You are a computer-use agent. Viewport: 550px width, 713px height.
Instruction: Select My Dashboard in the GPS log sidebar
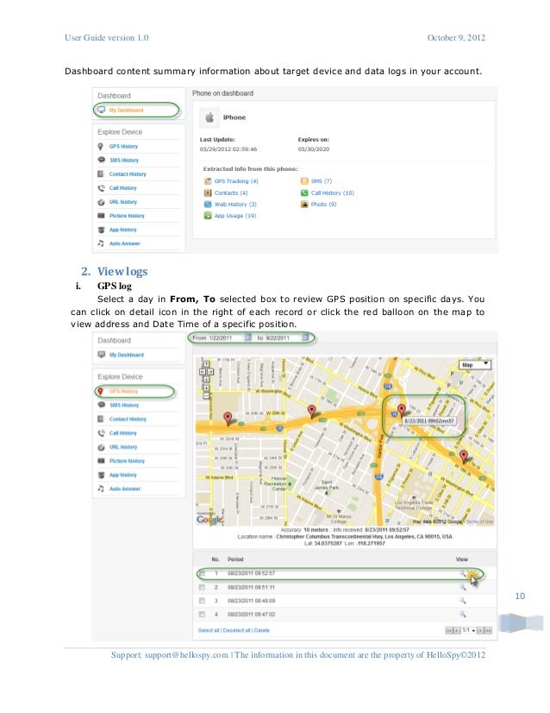pos(126,355)
